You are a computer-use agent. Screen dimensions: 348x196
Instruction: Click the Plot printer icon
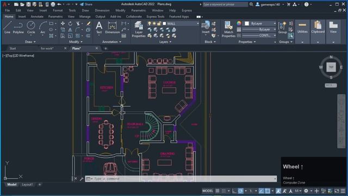click(x=53, y=4)
